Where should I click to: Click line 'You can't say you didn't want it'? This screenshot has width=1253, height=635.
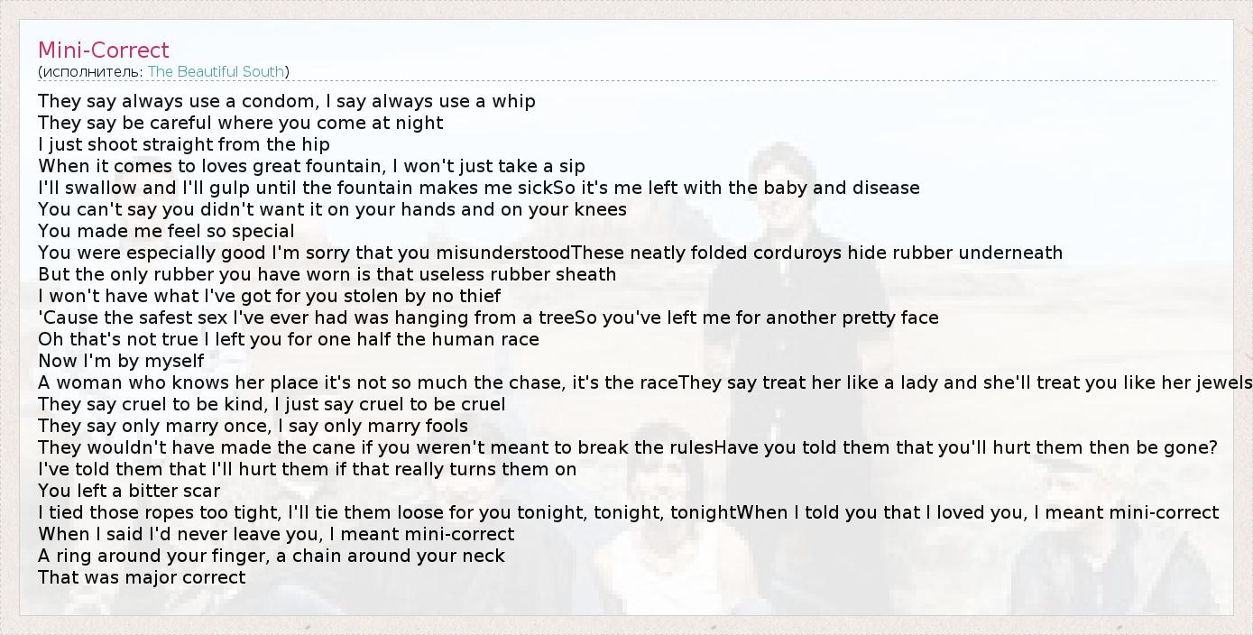[332, 209]
